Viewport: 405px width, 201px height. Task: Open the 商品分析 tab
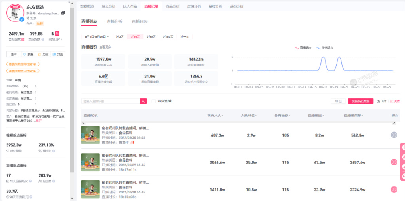coord(172,6)
